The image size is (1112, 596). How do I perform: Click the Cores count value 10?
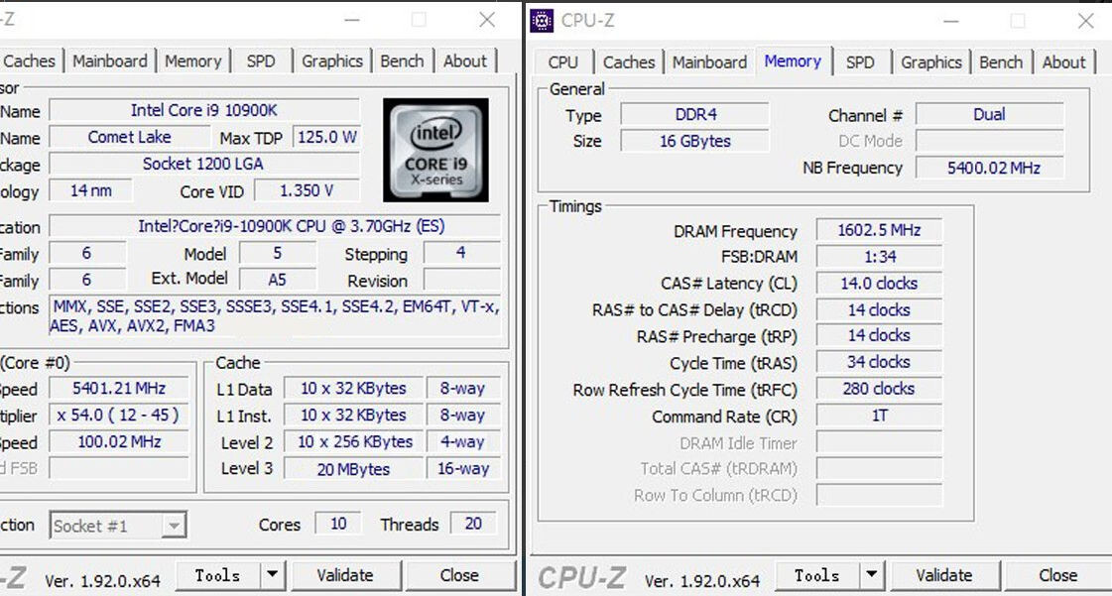coord(338,524)
